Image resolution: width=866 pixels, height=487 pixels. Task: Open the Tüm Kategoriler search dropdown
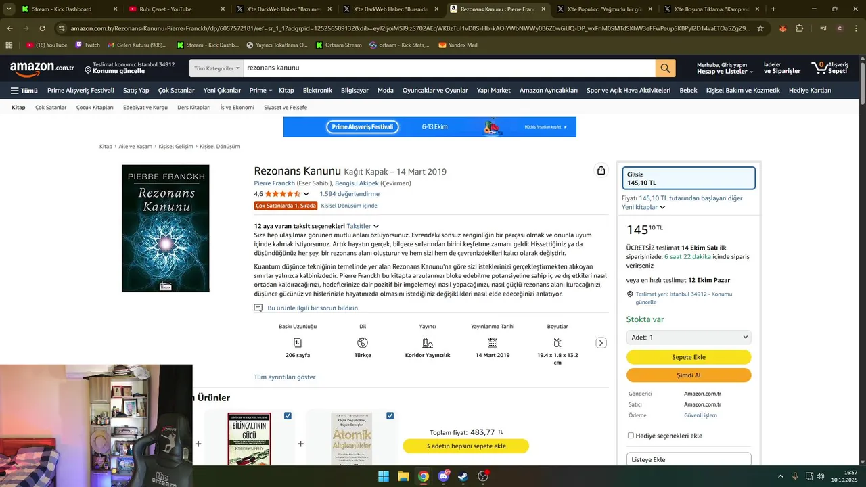tap(216, 68)
